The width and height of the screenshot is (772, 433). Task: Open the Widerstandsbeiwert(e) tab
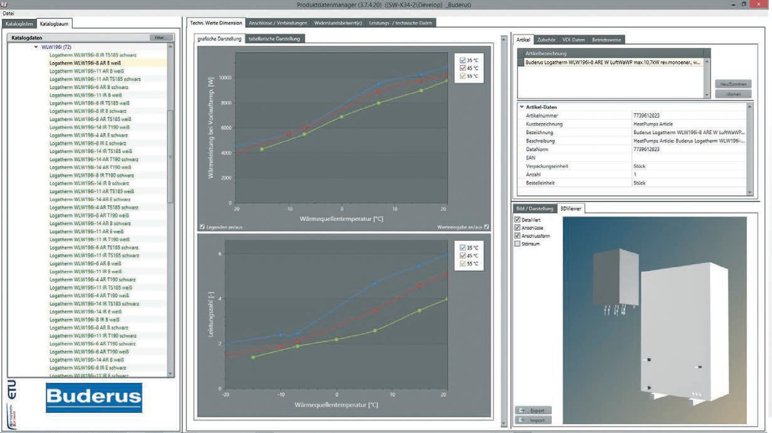338,23
